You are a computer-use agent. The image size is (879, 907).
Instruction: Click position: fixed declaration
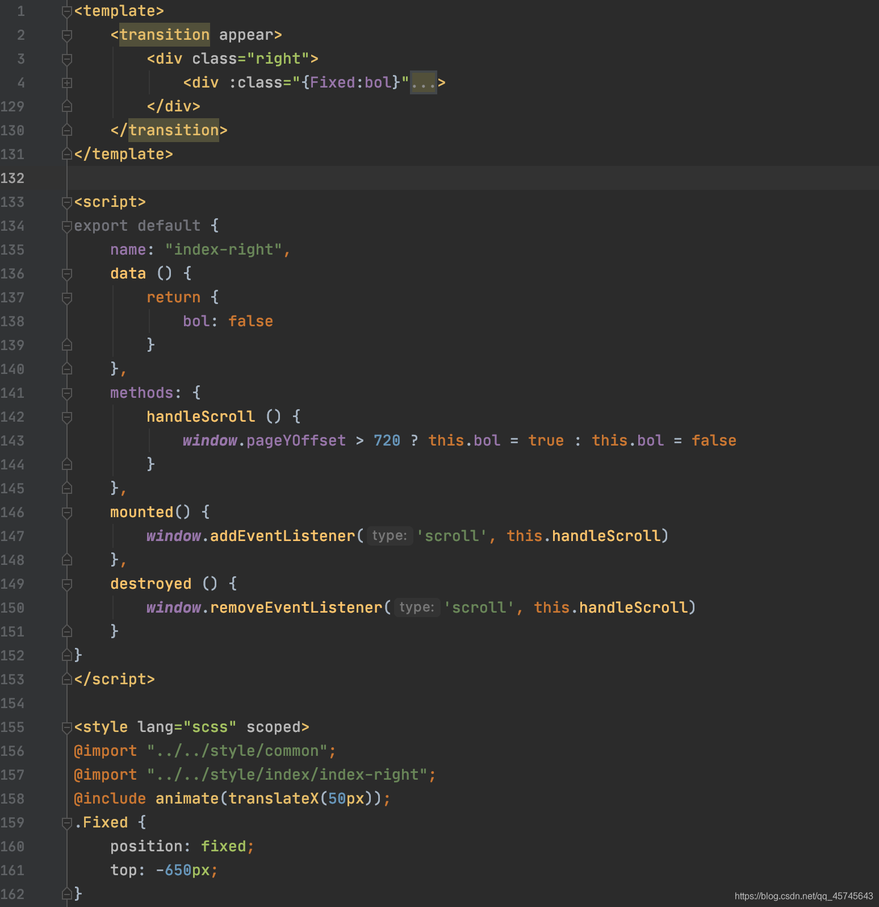click(182, 847)
